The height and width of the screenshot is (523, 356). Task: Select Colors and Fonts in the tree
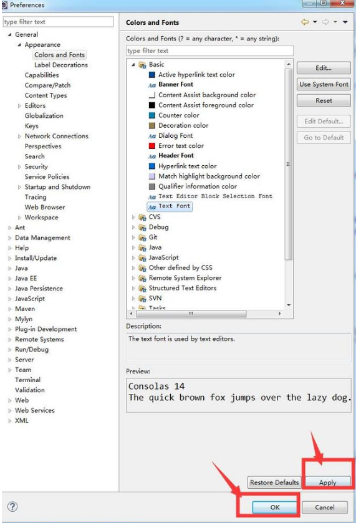pos(60,55)
